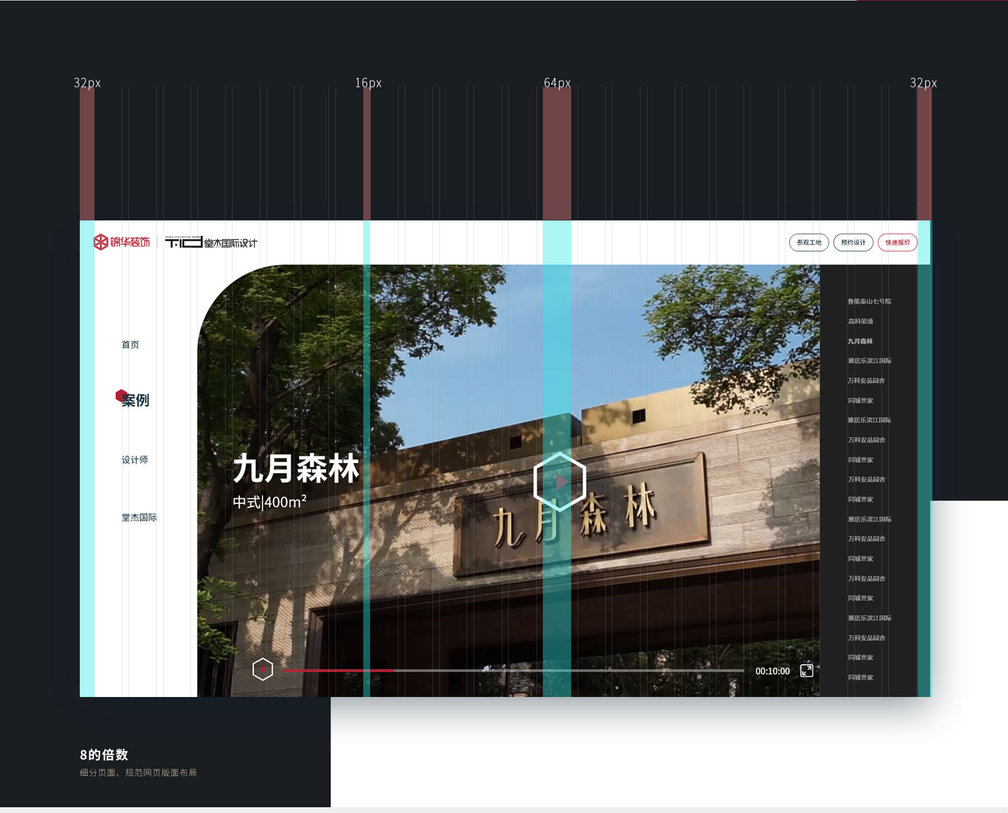
Task: Click the 细分页面、规范网页版面布局 caption
Action: point(138,773)
